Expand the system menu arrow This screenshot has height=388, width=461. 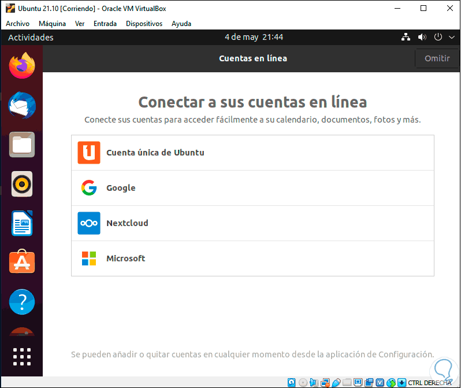[451, 38]
